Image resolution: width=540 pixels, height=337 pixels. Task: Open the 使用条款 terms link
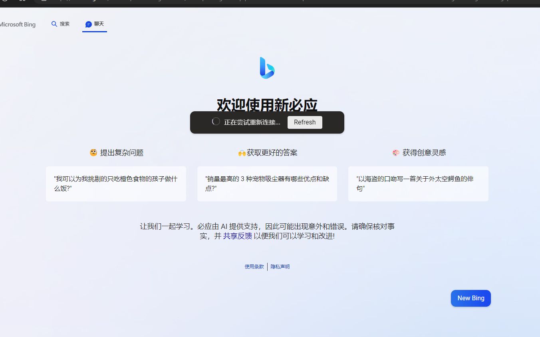pyautogui.click(x=254, y=267)
